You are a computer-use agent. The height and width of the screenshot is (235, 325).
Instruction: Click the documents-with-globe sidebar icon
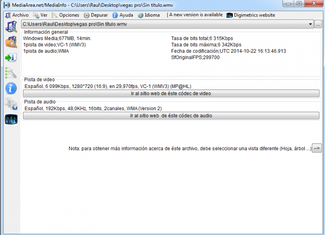[11, 104]
